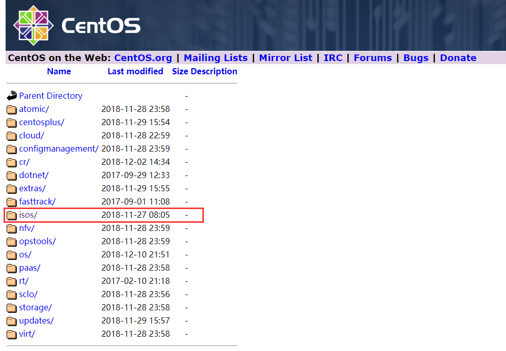Open the storage/ directory link
506x351 pixels.
(35, 308)
